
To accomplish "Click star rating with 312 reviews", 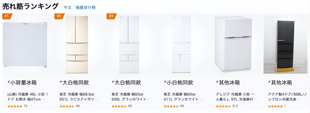I will 223,106.
